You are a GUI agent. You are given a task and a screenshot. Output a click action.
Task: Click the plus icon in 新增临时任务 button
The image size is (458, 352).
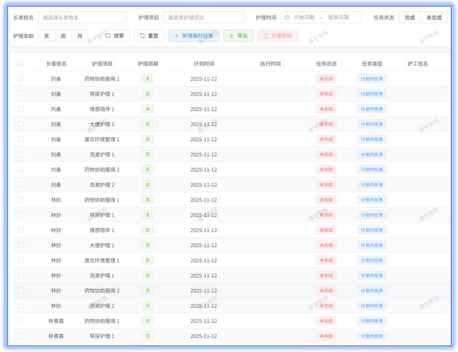[x=177, y=36]
